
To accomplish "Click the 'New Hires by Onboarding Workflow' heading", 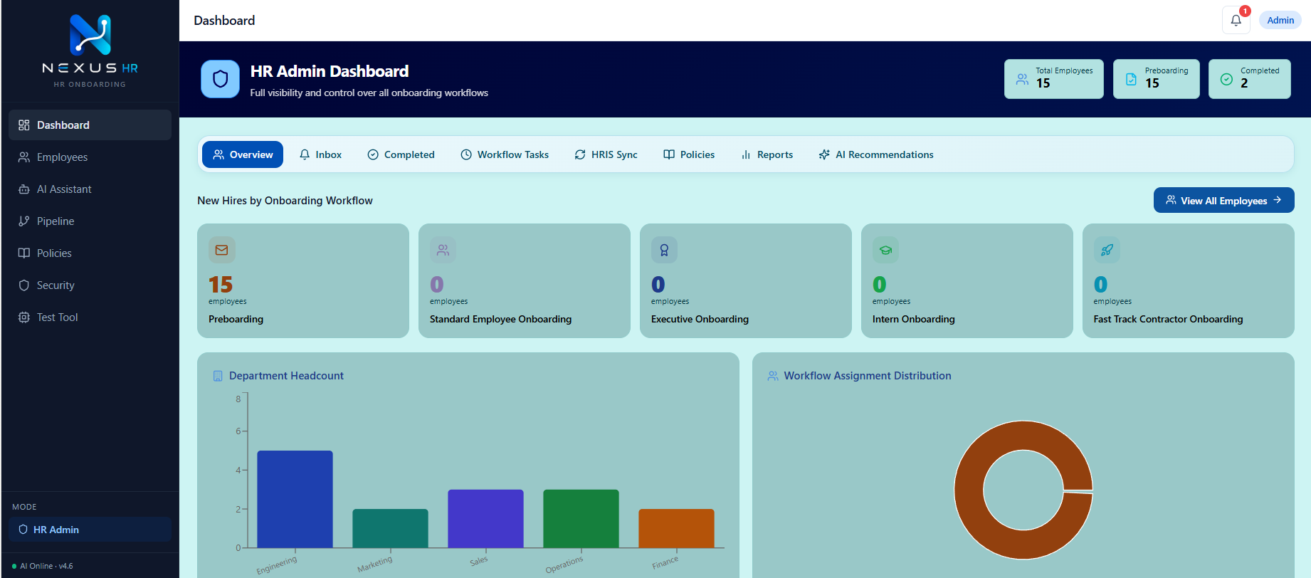I will point(285,201).
